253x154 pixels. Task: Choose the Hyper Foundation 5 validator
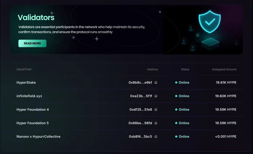coord(127,123)
